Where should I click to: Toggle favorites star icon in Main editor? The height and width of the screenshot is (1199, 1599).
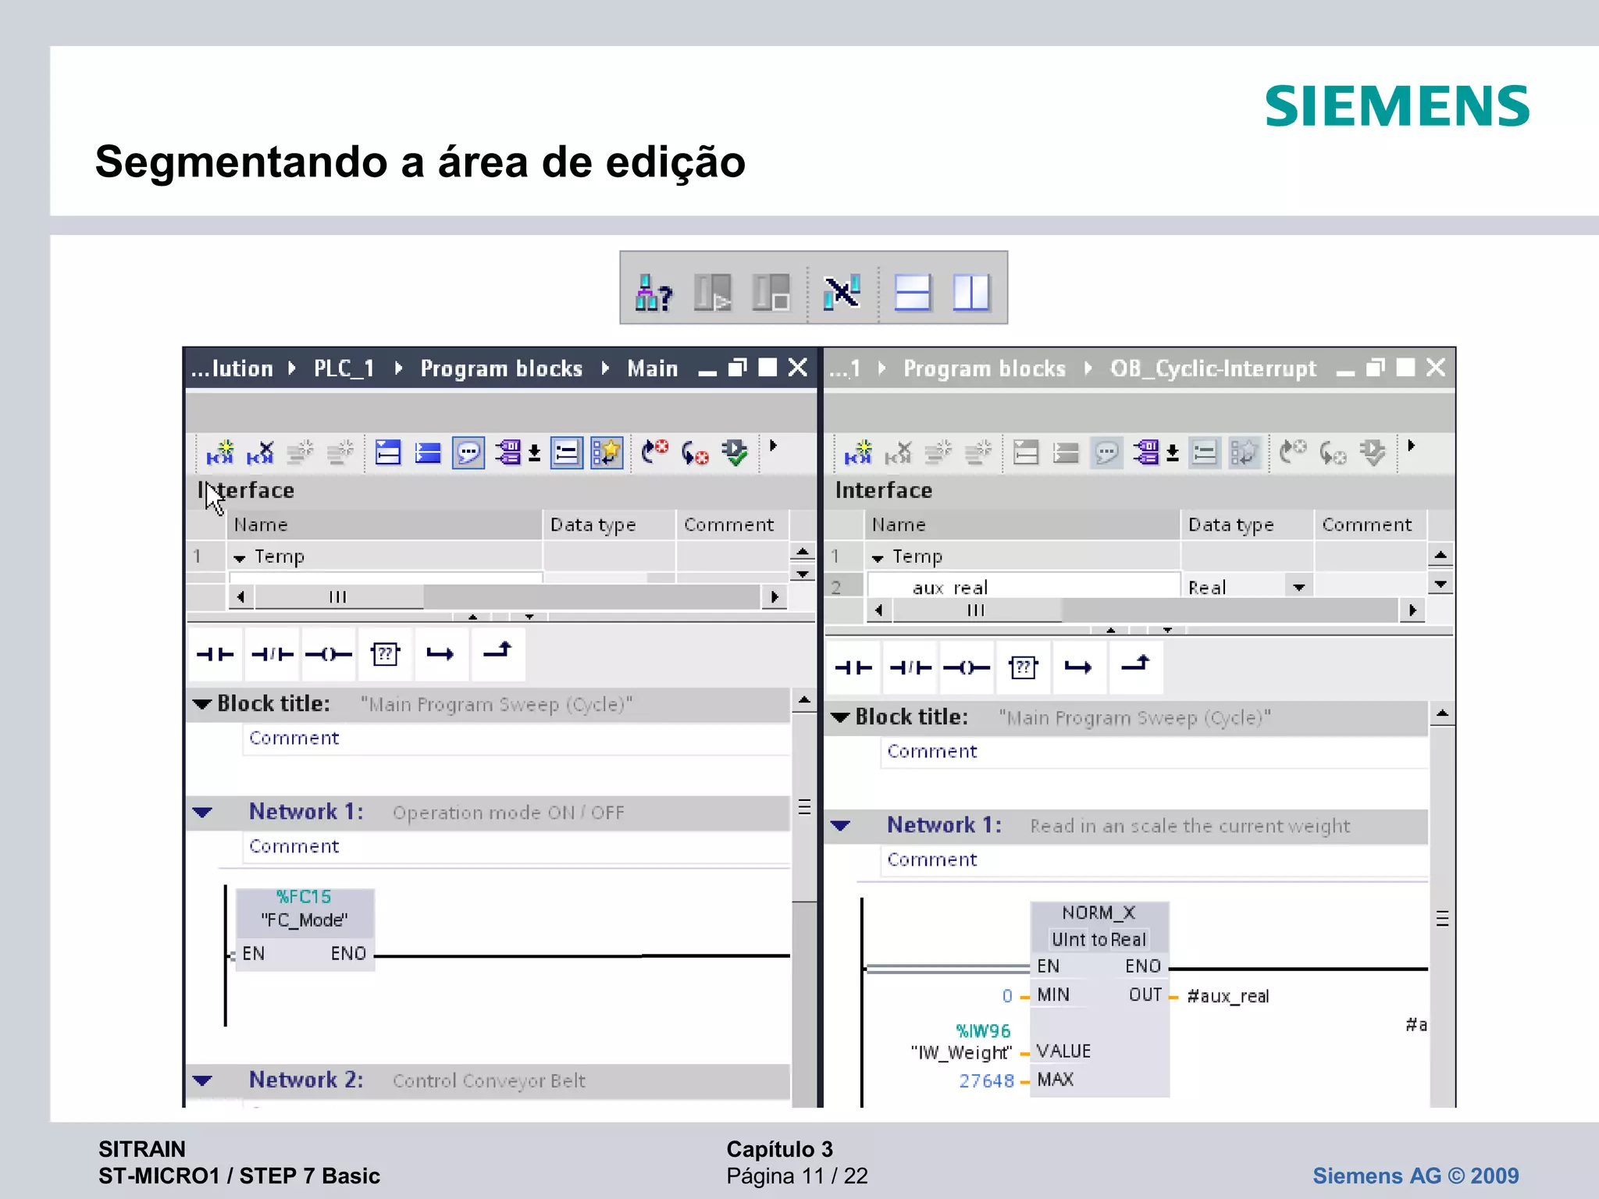[x=607, y=453]
